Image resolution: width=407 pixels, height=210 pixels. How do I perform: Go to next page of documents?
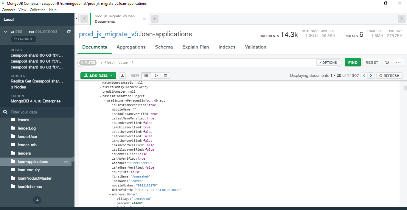click(371, 76)
